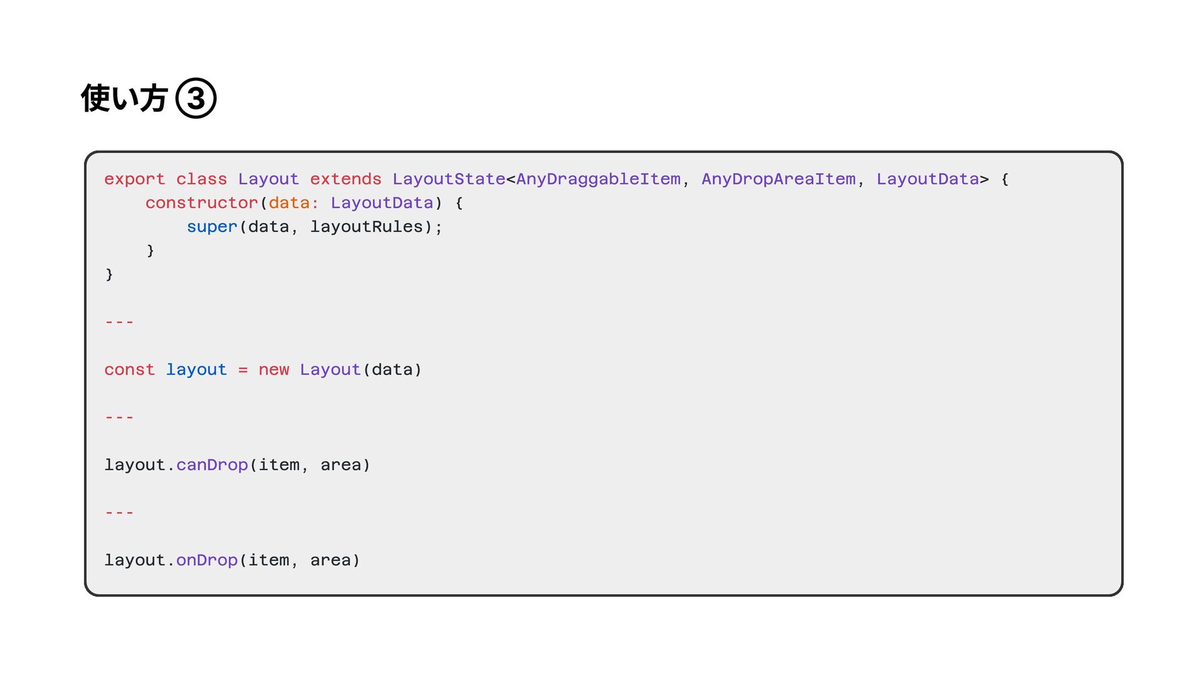The image size is (1204, 677).
Task: Select the LayoutState type name
Action: click(x=449, y=179)
